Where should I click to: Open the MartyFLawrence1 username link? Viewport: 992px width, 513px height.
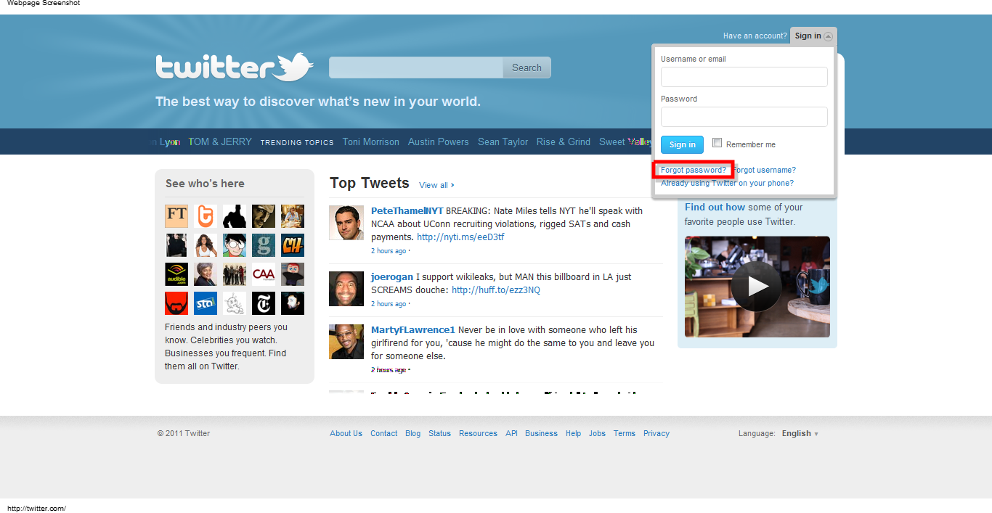[413, 329]
